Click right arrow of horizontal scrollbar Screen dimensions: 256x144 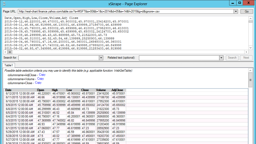(246, 52)
